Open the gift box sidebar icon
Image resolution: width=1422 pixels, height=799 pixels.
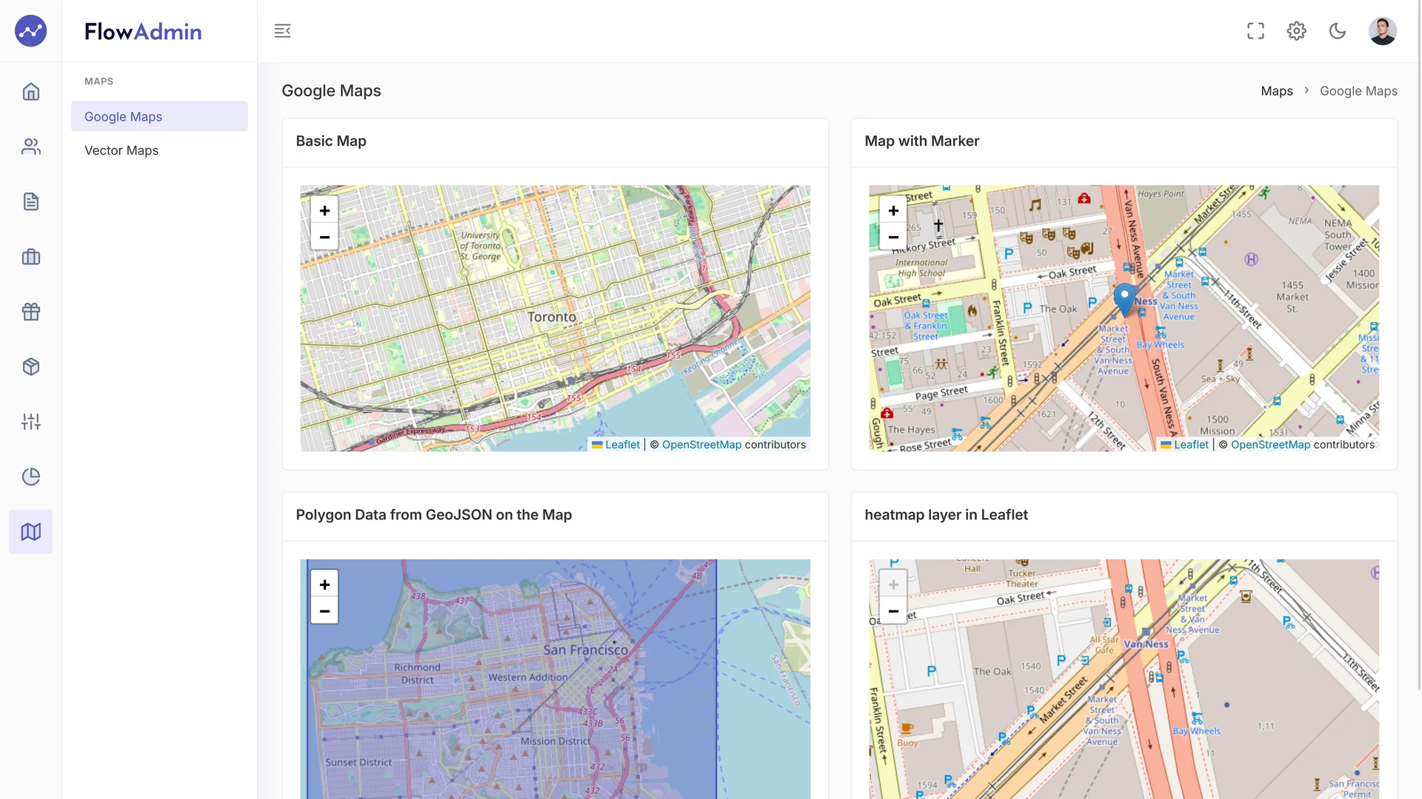pos(31,311)
